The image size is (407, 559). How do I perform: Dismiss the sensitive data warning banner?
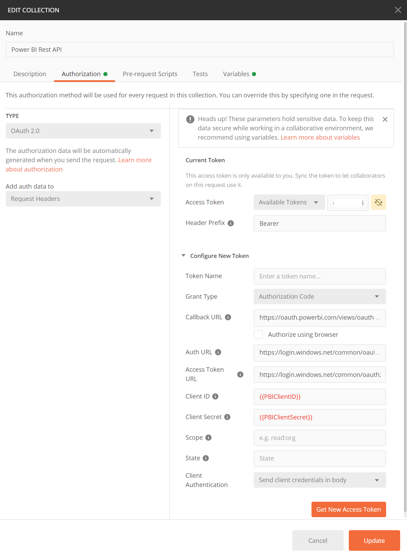click(x=385, y=119)
